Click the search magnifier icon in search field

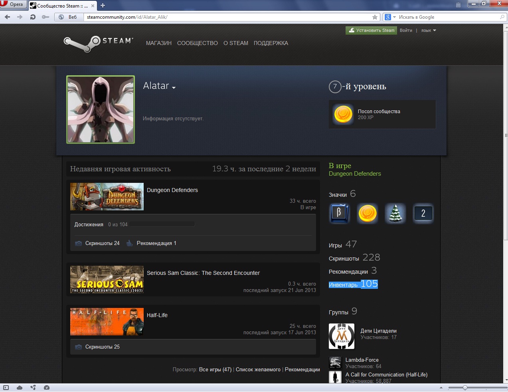[502, 17]
